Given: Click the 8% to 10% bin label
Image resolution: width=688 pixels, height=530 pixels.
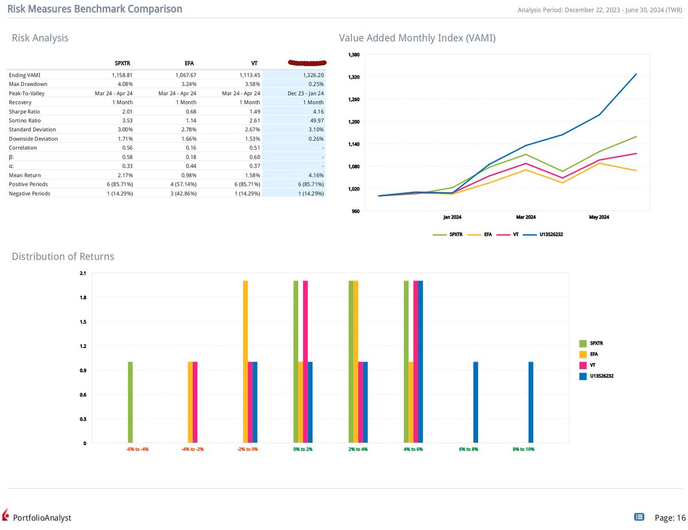Looking at the screenshot, I should 523,449.
